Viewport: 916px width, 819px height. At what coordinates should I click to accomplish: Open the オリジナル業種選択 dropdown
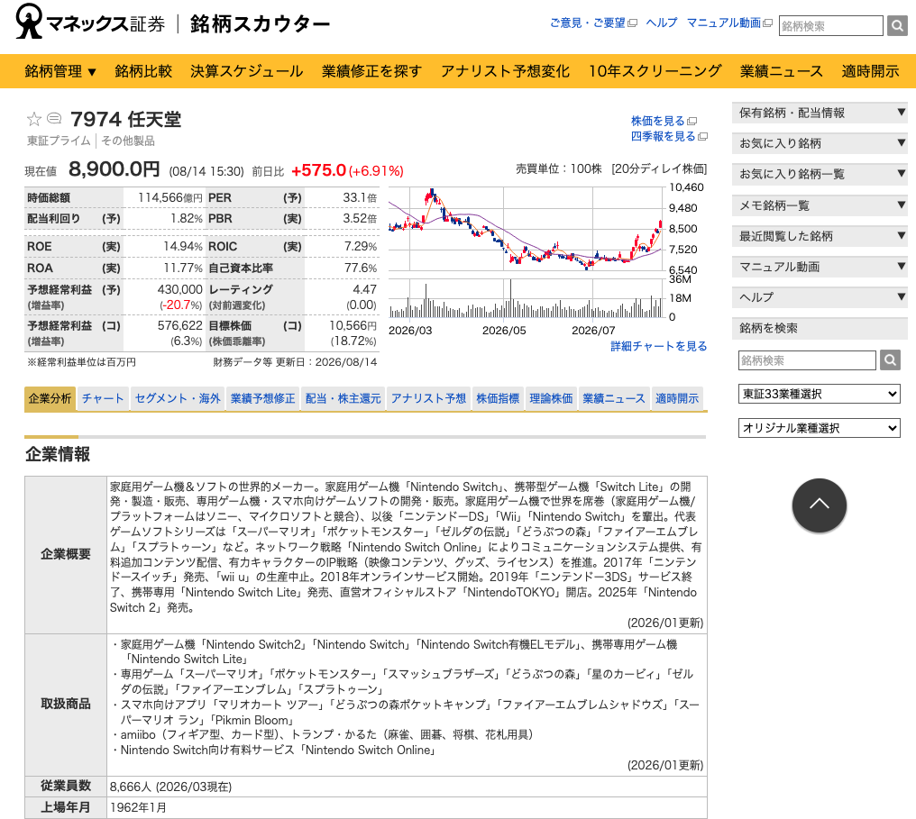coord(819,428)
